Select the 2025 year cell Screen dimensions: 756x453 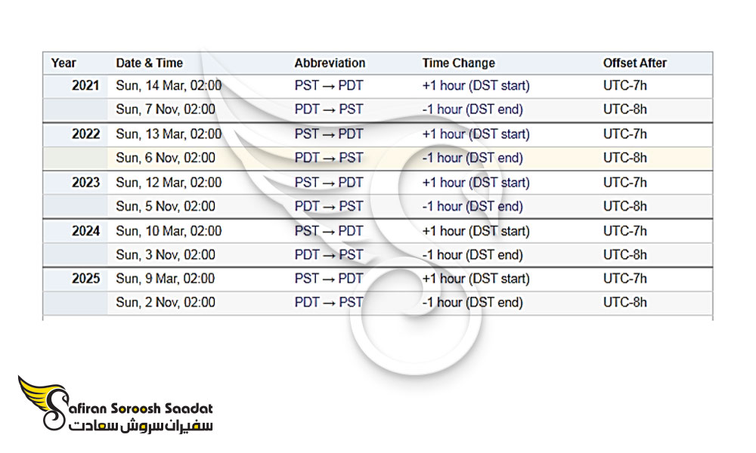click(86, 279)
